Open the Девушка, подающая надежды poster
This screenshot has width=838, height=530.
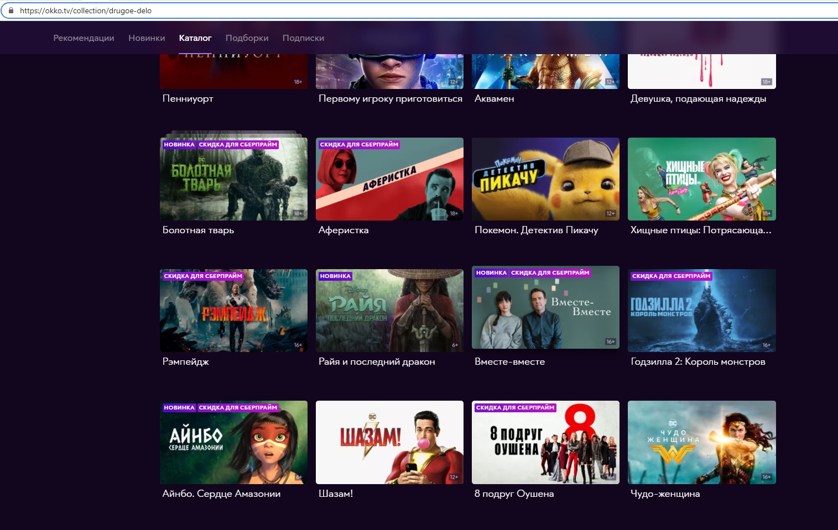(701, 71)
